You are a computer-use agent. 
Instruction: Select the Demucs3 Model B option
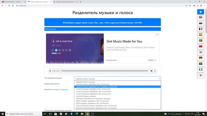(117, 108)
